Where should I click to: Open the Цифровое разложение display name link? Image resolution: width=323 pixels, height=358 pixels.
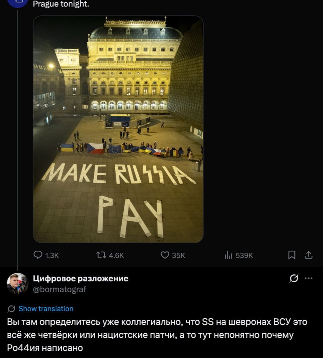click(80, 279)
